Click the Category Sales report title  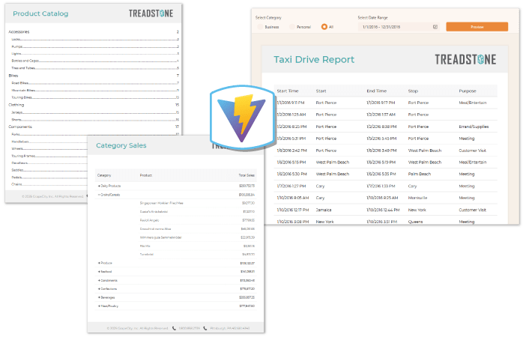[x=121, y=146]
